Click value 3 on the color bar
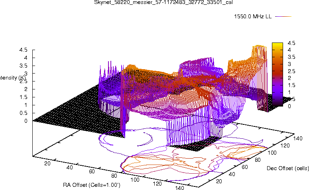309x190 pixels. click(289, 64)
